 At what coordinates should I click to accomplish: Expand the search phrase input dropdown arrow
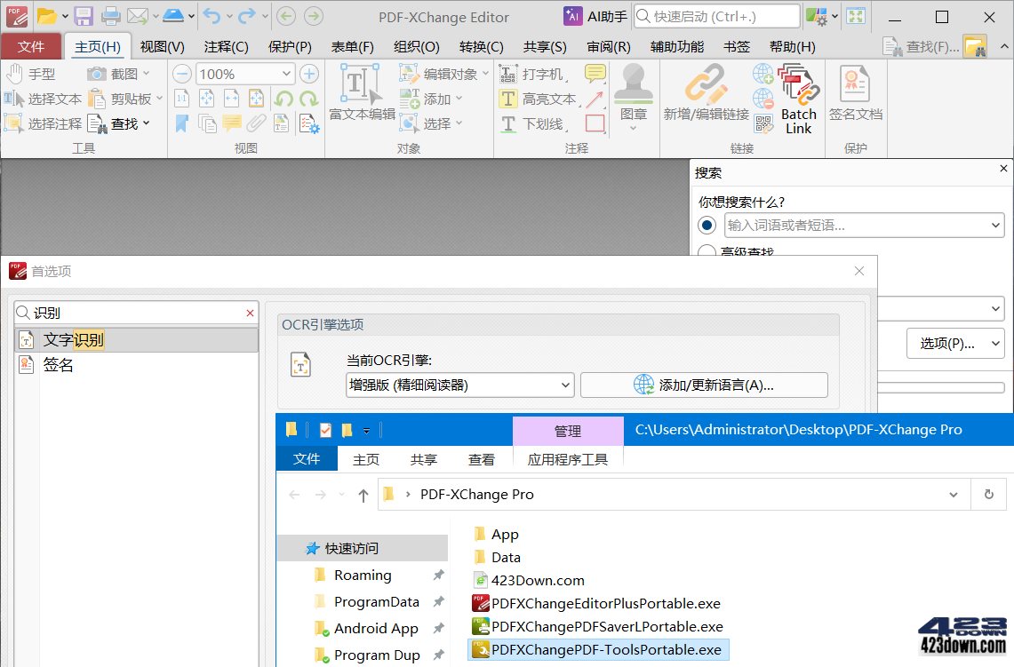[995, 226]
